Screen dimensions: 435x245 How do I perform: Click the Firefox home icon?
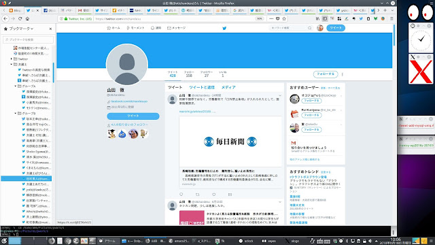tap(27, 18)
